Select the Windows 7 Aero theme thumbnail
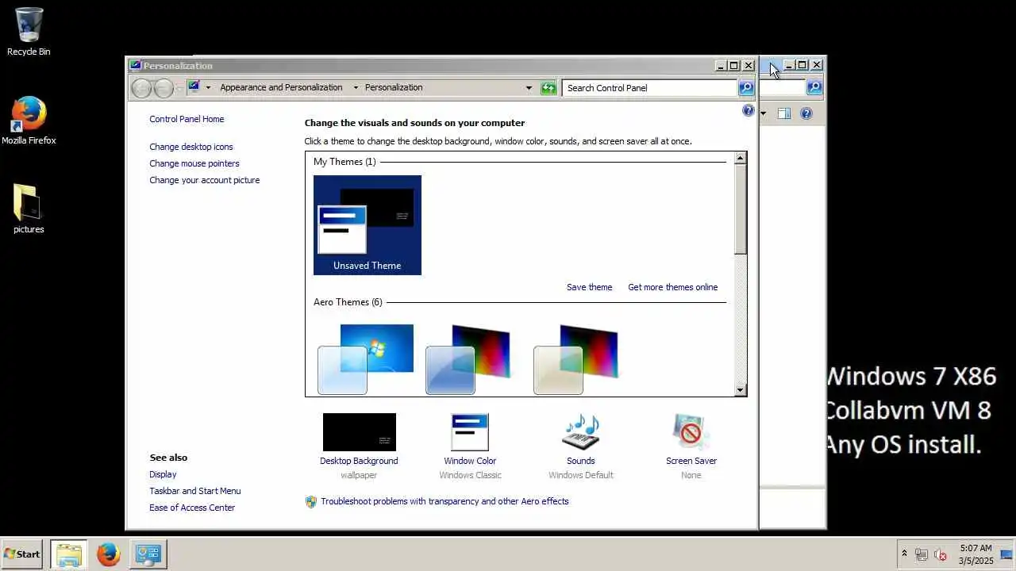Viewport: 1016px width, 571px height. pos(367,358)
